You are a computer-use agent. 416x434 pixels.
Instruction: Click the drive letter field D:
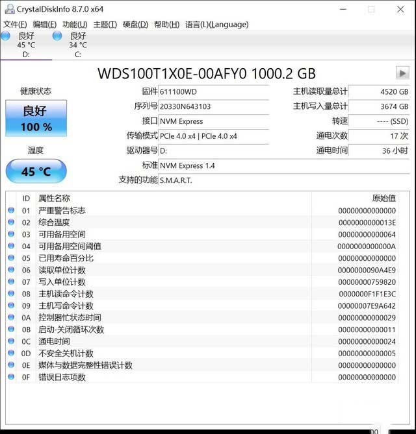214,151
